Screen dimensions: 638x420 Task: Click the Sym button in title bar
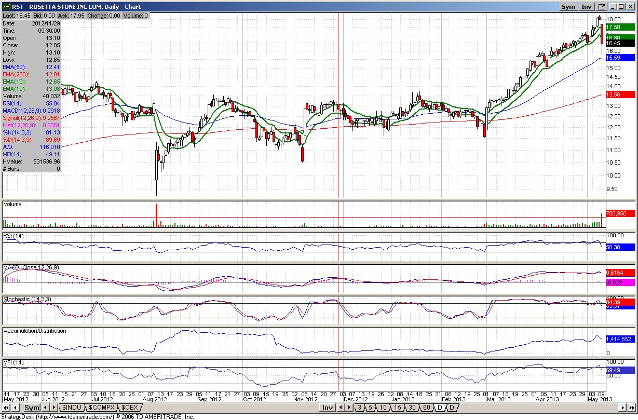pos(568,7)
